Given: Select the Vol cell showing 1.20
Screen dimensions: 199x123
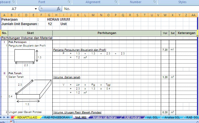Looking at the screenshot, I should (165, 77).
